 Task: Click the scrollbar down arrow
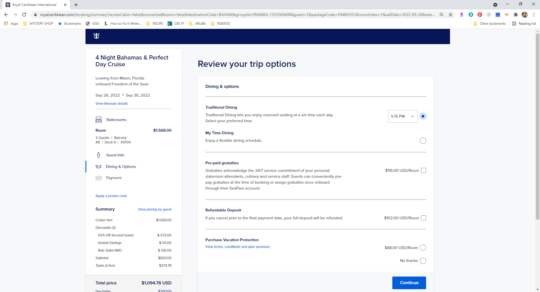(x=537, y=289)
